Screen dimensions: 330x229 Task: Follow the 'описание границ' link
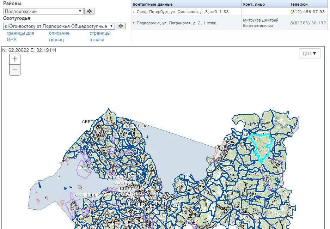(59, 36)
